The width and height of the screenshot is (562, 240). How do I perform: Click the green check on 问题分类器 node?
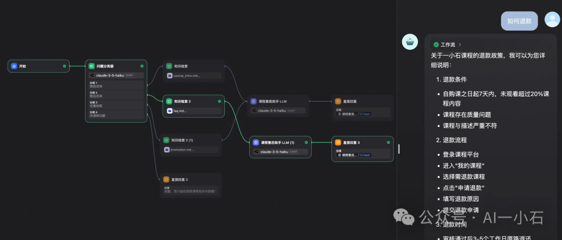pyautogui.click(x=142, y=66)
